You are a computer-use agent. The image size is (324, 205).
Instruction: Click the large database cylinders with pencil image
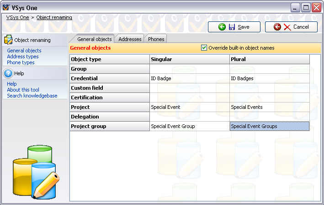tap(36, 172)
